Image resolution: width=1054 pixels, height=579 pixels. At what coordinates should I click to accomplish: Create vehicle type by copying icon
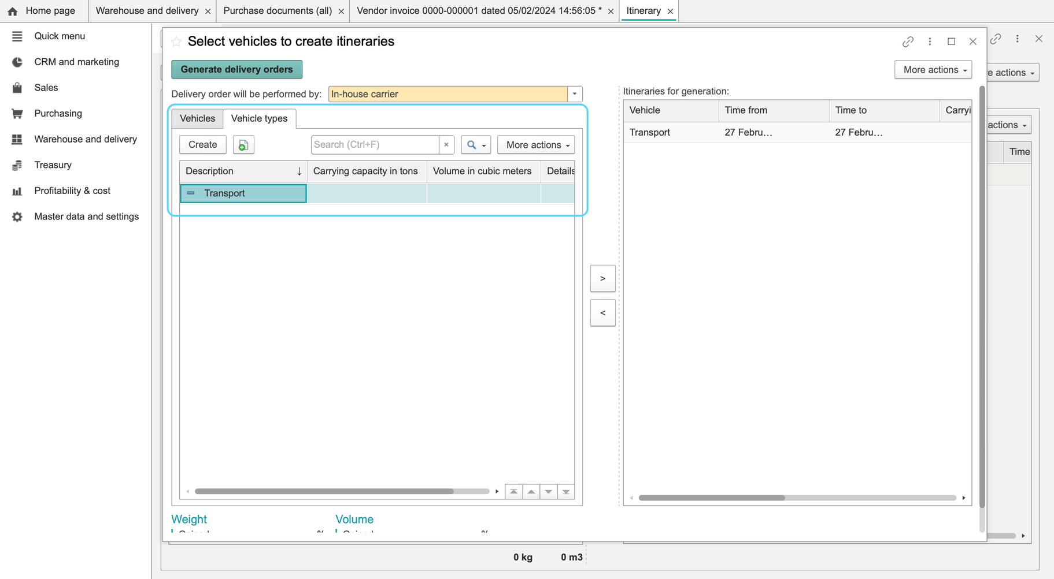243,145
